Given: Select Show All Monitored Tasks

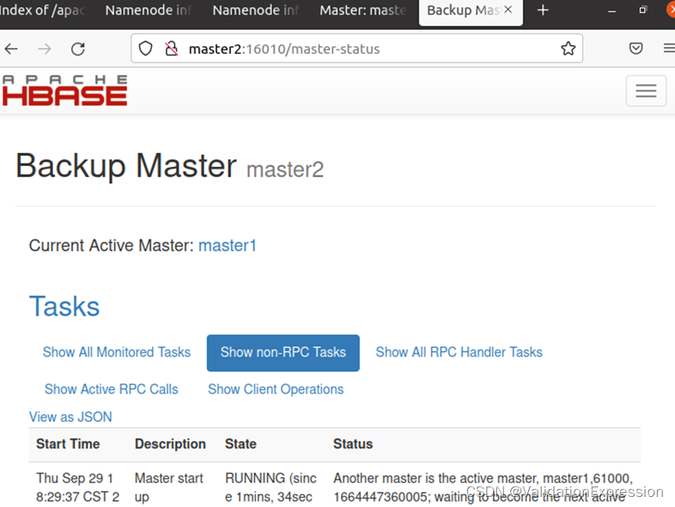Looking at the screenshot, I should pos(116,352).
